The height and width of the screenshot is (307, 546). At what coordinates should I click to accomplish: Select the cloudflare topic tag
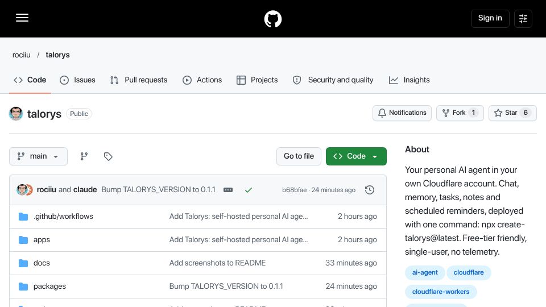pyautogui.click(x=469, y=272)
